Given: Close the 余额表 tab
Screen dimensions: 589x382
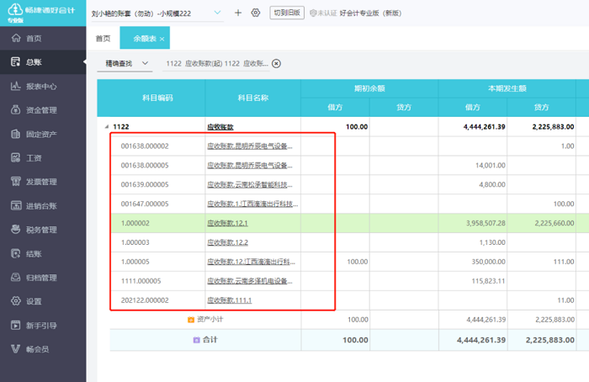Looking at the screenshot, I should [x=162, y=39].
